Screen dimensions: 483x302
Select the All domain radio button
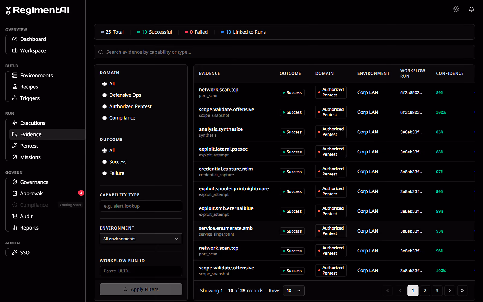[x=104, y=84]
